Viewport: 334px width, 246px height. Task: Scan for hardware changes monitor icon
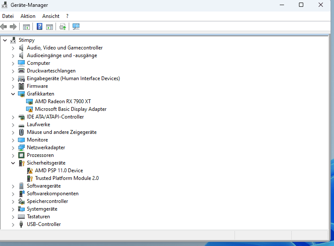76,26
